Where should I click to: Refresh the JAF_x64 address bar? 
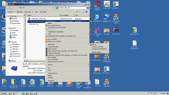(57, 8)
